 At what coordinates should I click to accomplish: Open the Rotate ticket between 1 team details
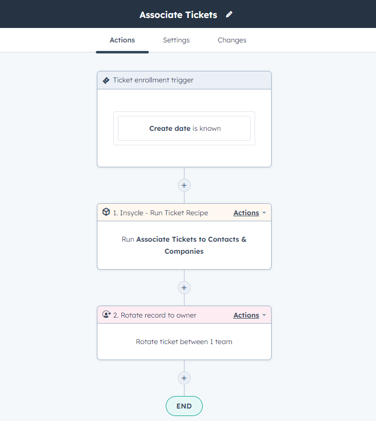coord(184,341)
